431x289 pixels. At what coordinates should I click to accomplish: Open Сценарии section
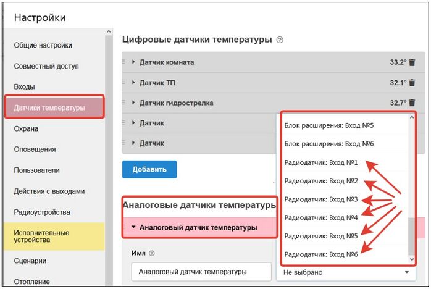(x=30, y=261)
